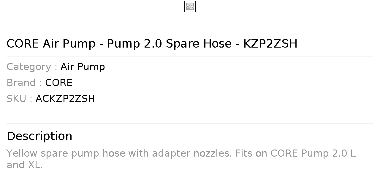Click the 'Brand :' label
The height and width of the screenshot is (177, 380).
point(24,83)
